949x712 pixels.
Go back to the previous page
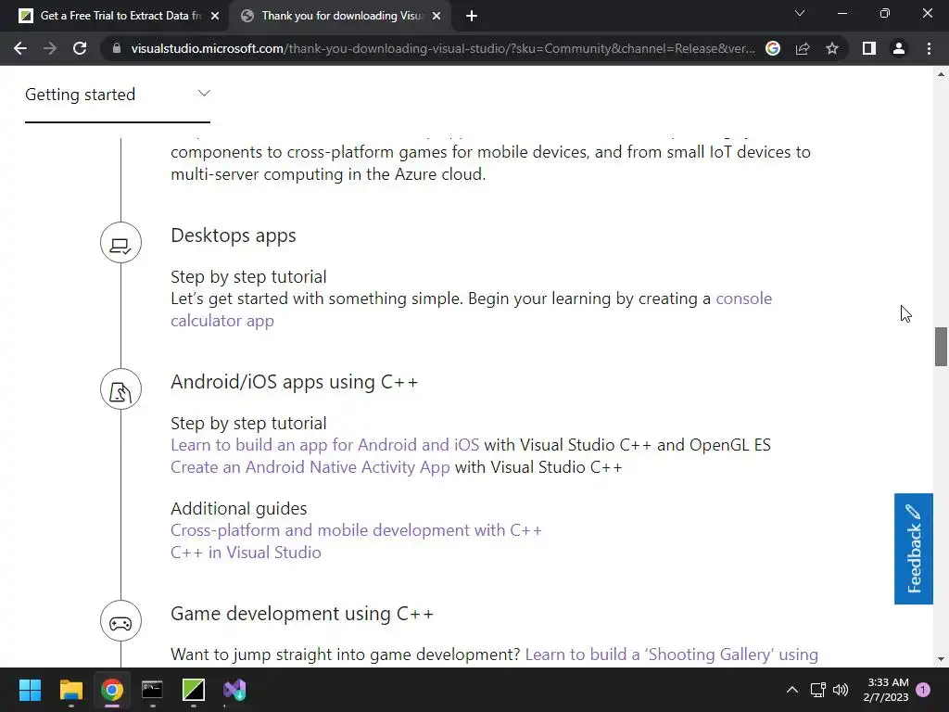tap(20, 48)
